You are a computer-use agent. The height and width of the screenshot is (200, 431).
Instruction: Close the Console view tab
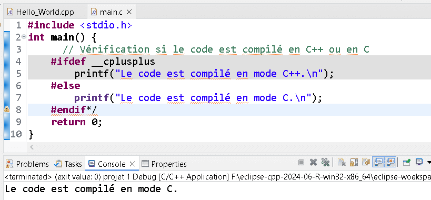132,164
